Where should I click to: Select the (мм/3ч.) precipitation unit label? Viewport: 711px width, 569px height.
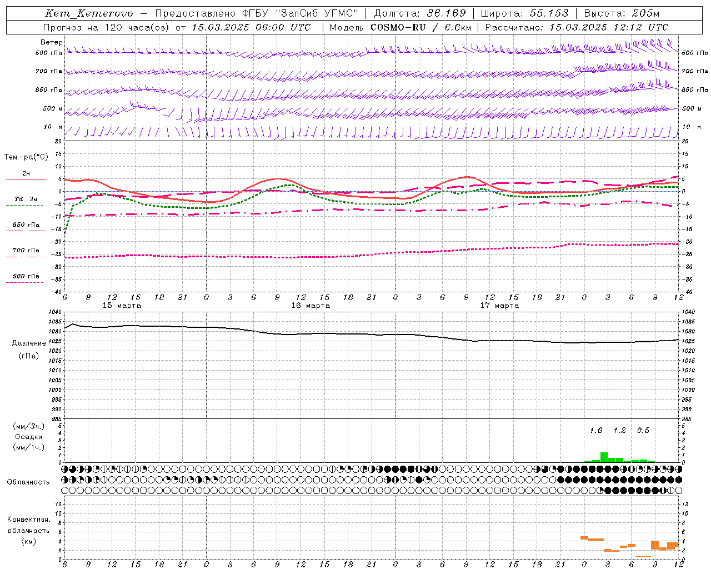(x=29, y=426)
